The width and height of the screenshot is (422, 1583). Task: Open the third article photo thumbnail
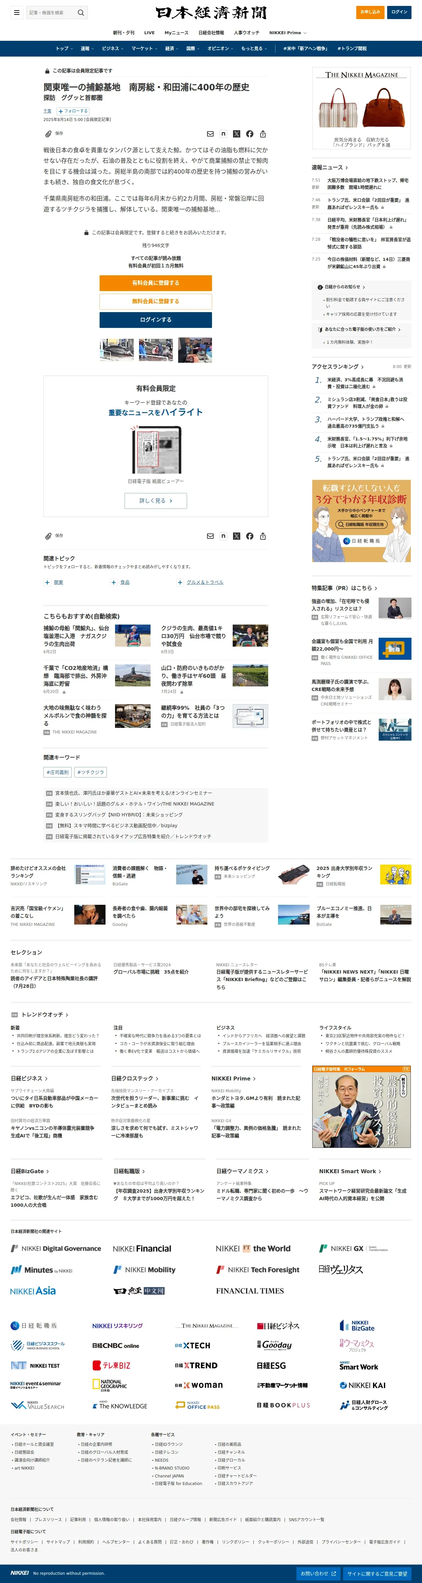195,350
